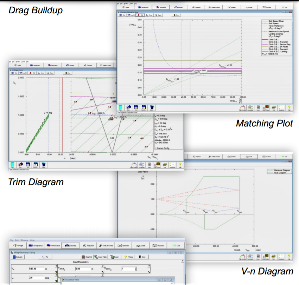Click the Print icon in V-n Diagram window
This screenshot has height=285, width=299.
[x=274, y=257]
